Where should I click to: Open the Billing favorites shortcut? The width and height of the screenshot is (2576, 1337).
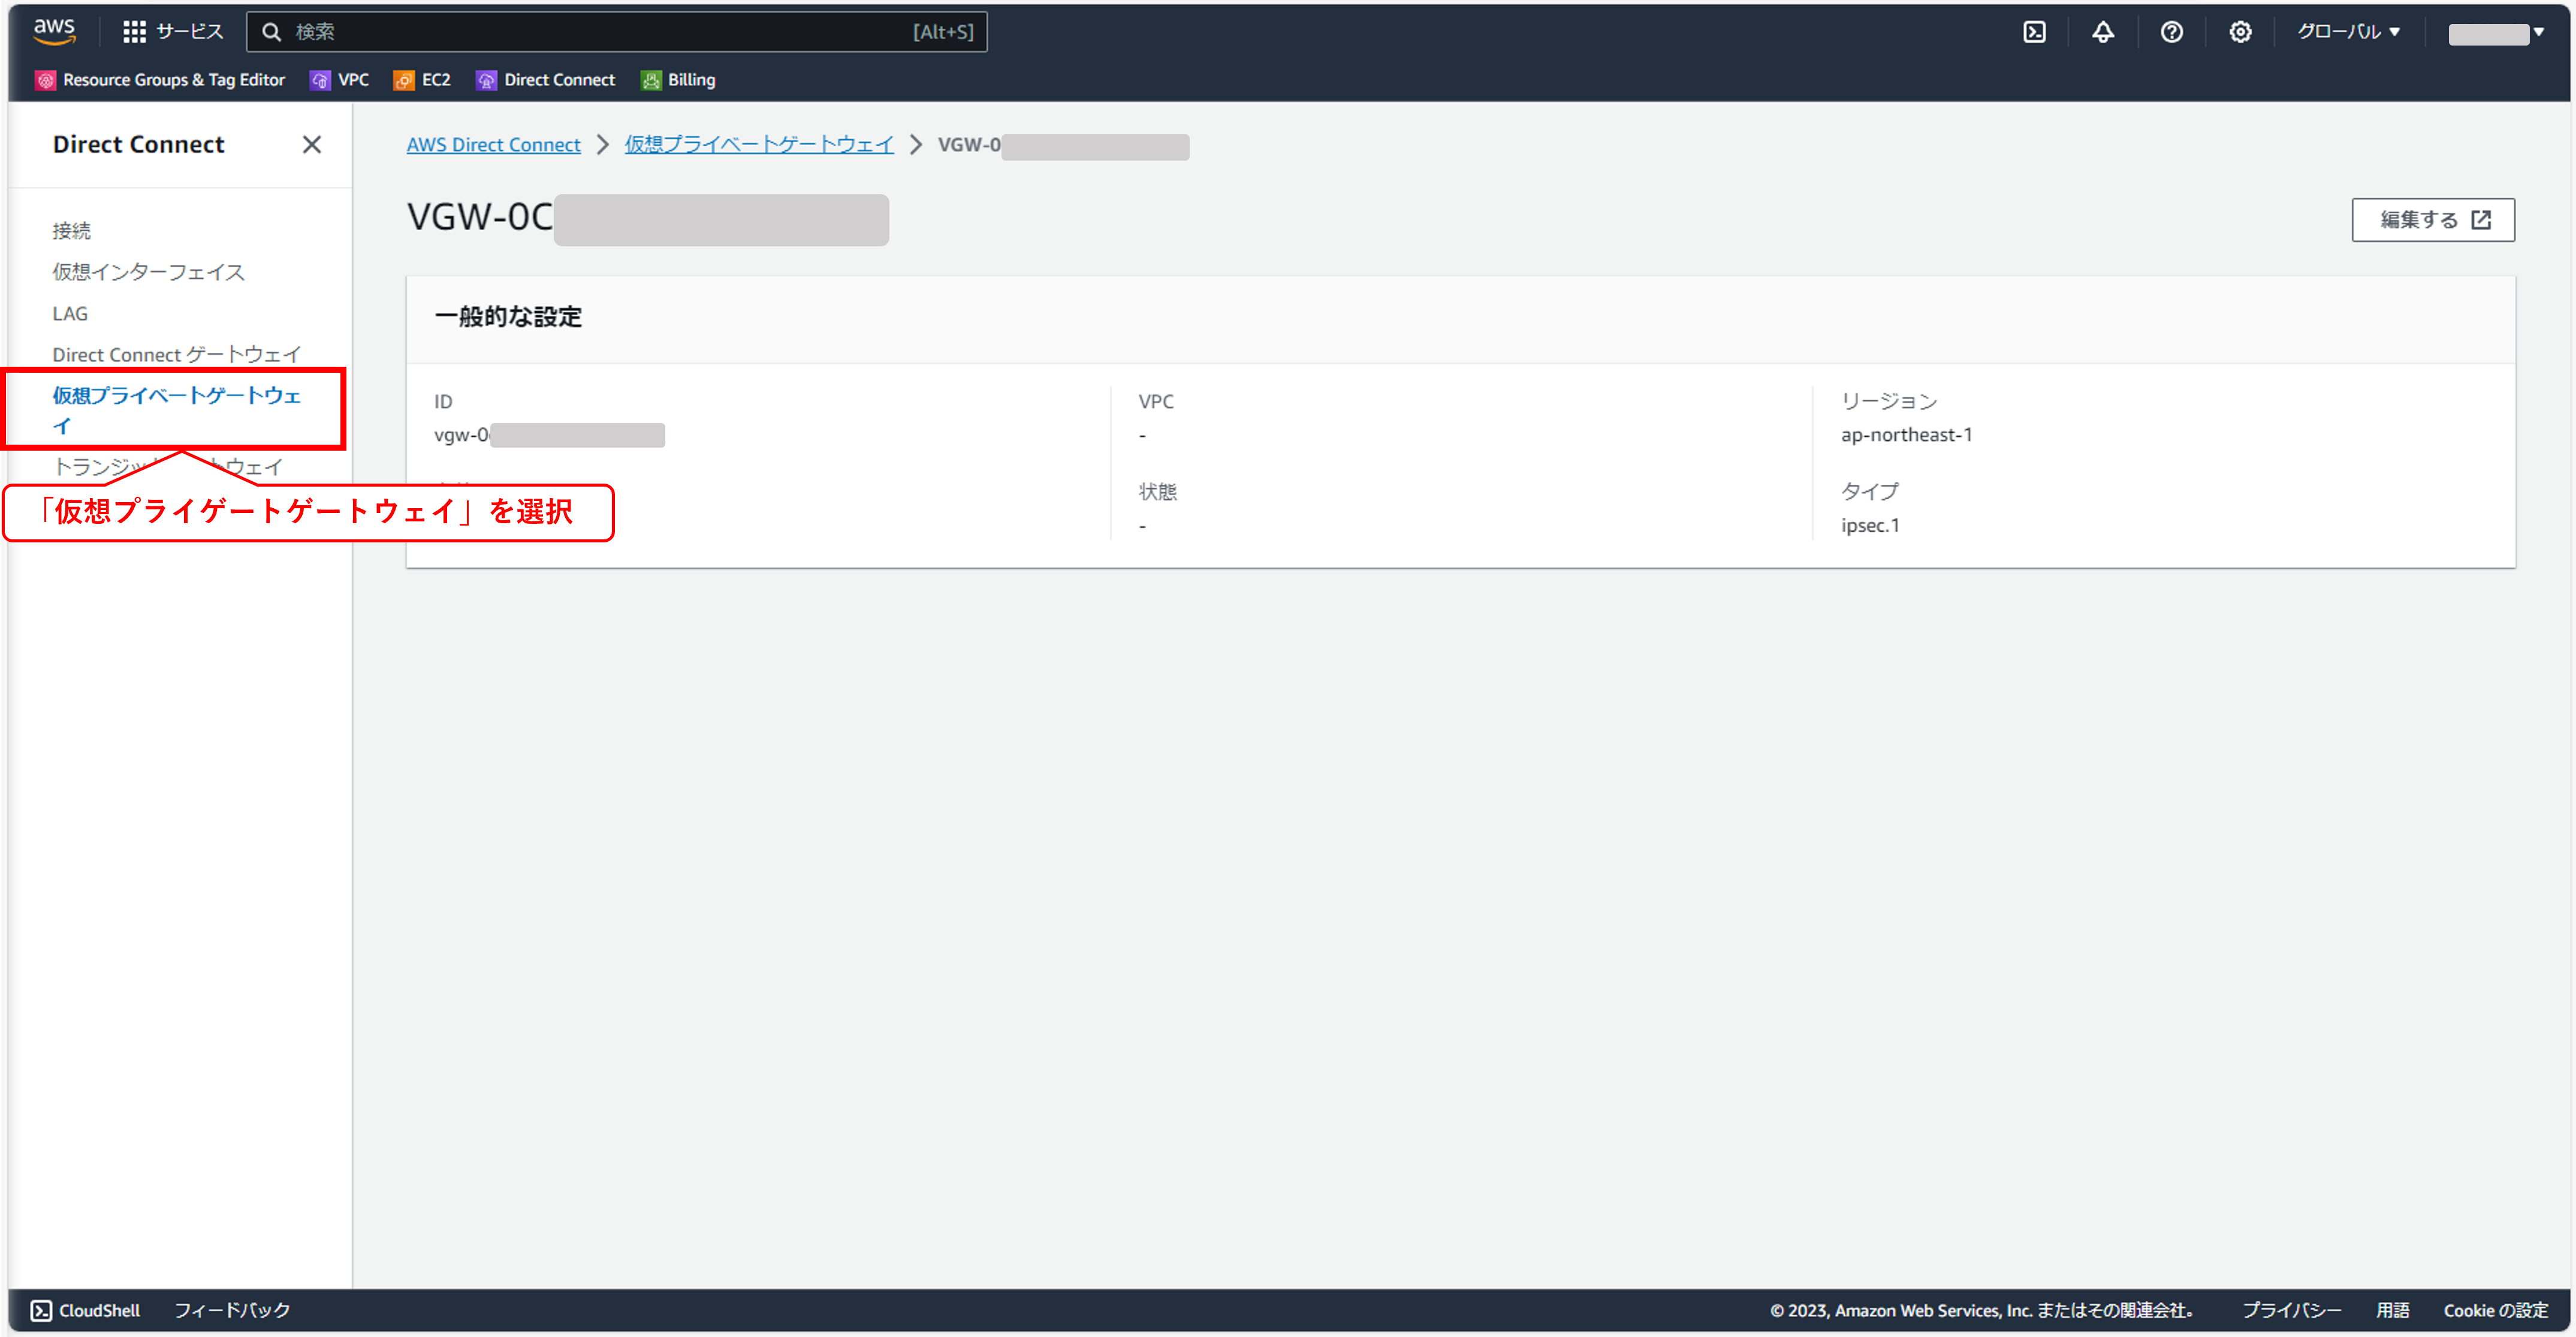(x=678, y=80)
